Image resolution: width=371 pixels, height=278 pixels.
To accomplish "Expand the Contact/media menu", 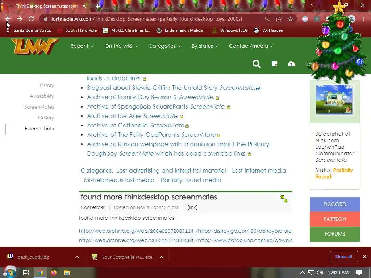I will point(251,46).
